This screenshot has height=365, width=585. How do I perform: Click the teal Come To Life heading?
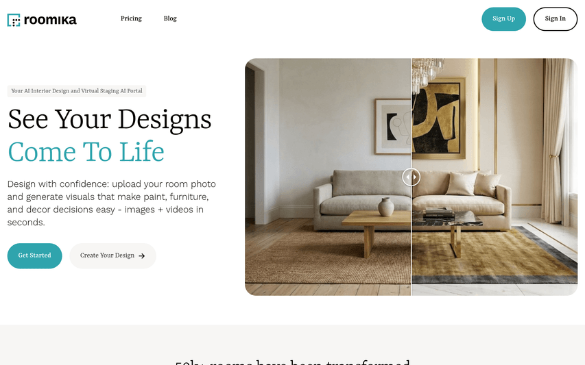[86, 151]
